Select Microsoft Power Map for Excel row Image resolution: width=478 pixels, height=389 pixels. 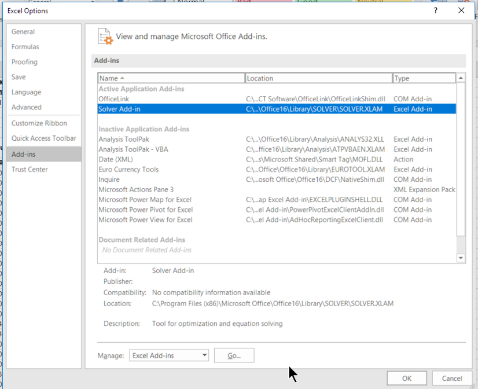(277, 200)
